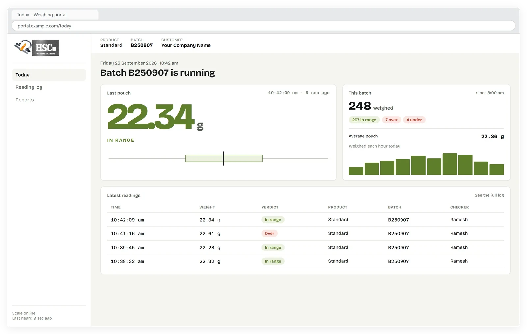Click the Last heard 9 sec ago text

(32, 318)
